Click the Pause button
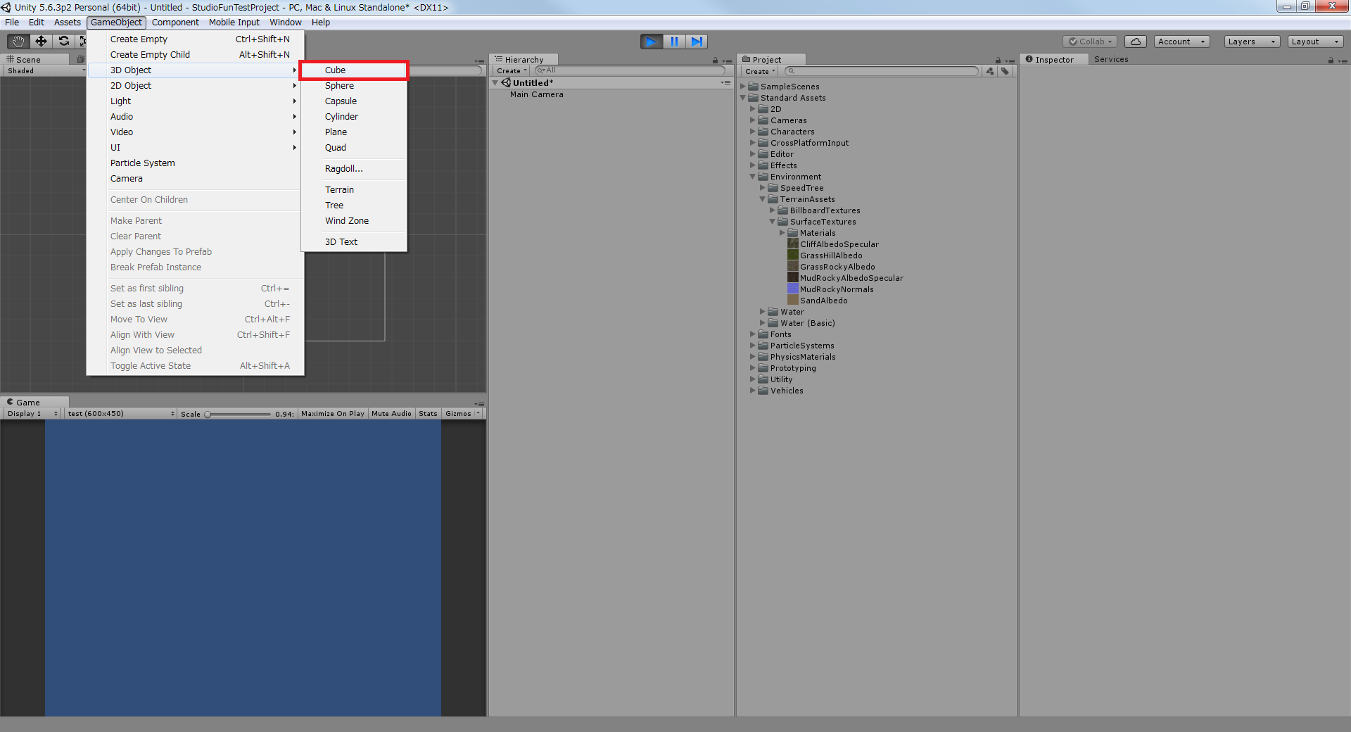The width and height of the screenshot is (1351, 732). [674, 42]
